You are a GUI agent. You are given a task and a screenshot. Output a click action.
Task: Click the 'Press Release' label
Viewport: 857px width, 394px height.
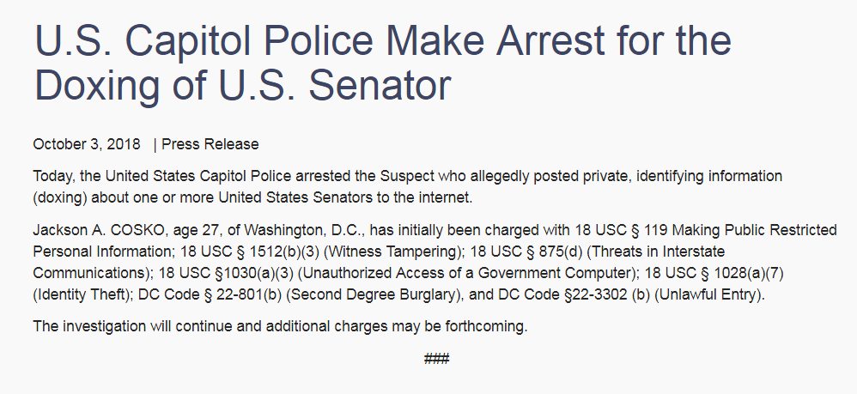tap(210, 144)
